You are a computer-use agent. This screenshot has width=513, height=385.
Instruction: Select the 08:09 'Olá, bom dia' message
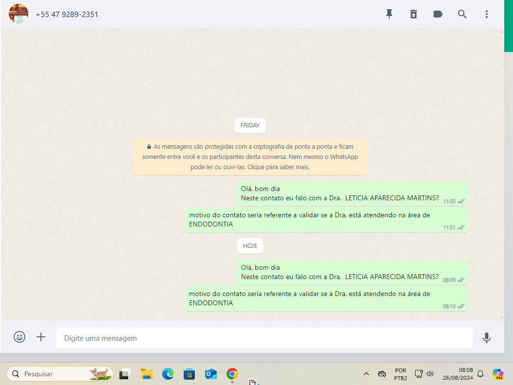pos(352,272)
